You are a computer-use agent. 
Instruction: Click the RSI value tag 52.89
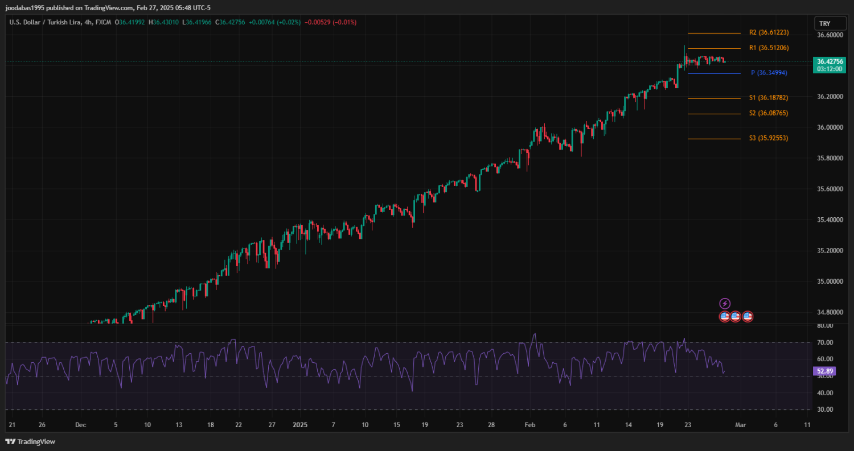[x=826, y=371]
